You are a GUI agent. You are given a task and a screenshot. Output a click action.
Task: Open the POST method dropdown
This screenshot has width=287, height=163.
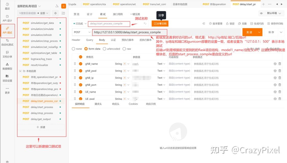pos(82,32)
